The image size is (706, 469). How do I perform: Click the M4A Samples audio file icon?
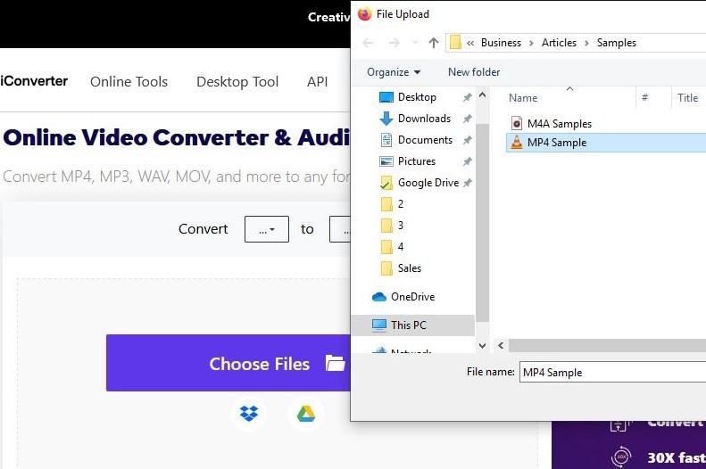point(517,123)
